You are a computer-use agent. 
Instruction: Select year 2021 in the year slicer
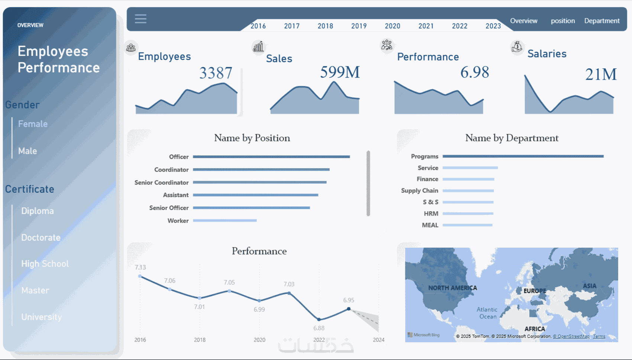(x=426, y=26)
